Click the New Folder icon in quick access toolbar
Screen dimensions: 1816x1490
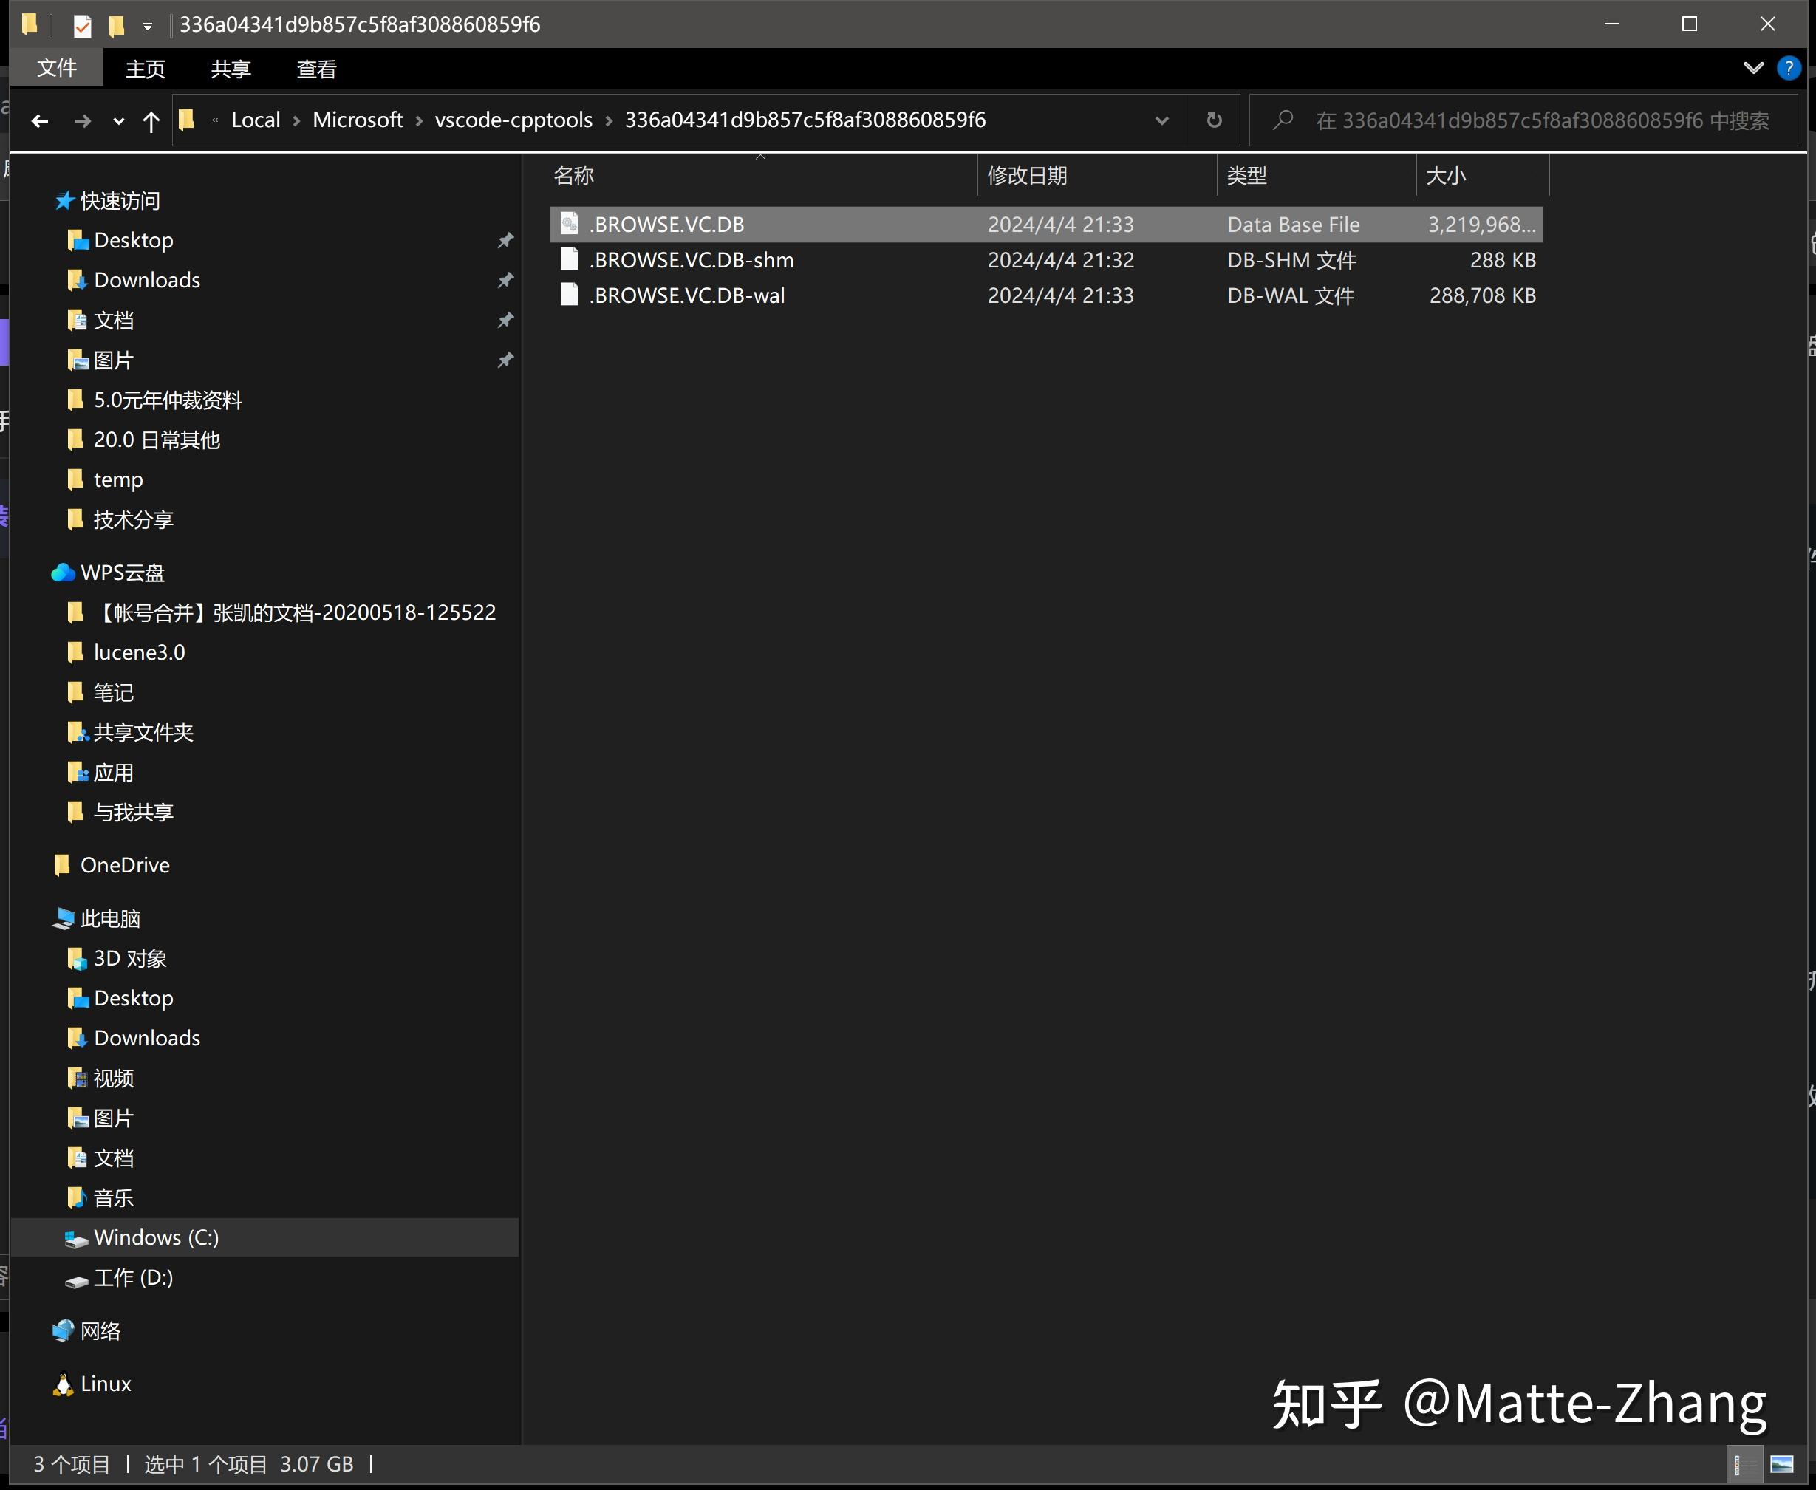[117, 24]
